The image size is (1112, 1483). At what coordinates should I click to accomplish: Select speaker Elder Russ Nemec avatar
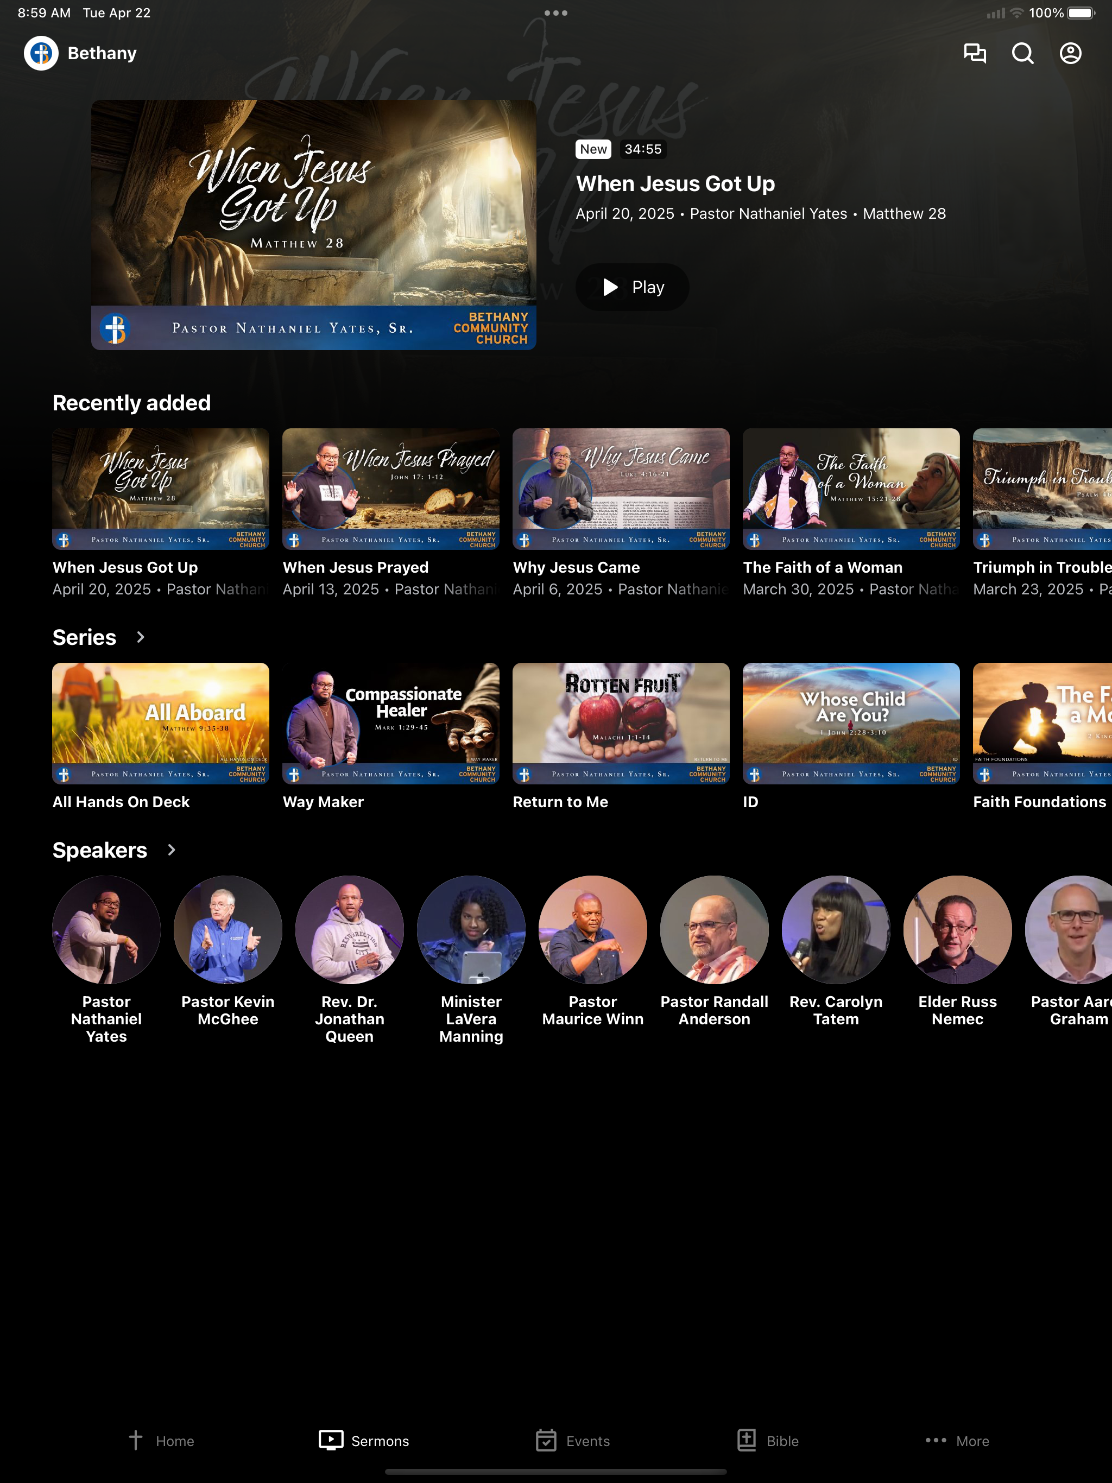958,929
